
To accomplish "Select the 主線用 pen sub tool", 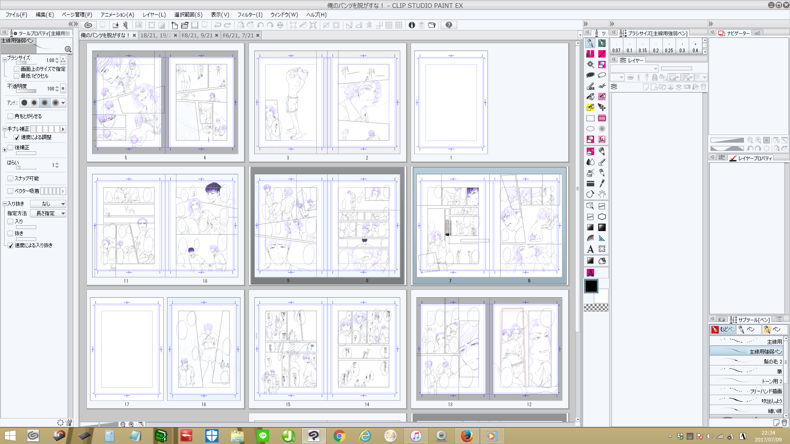I will 746,342.
